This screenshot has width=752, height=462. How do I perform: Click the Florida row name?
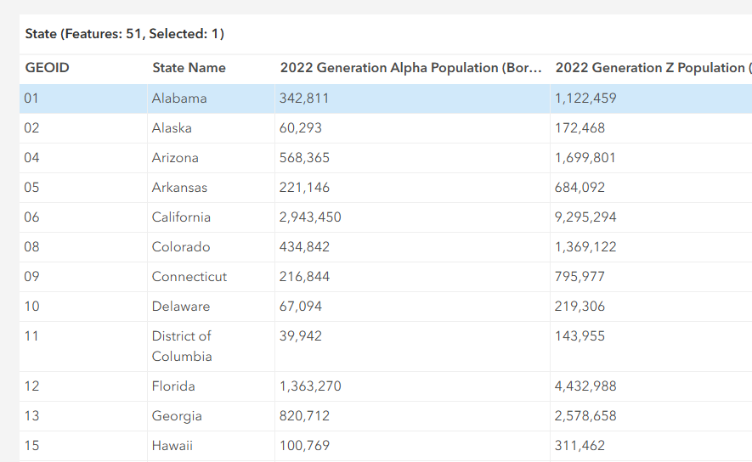pos(173,386)
